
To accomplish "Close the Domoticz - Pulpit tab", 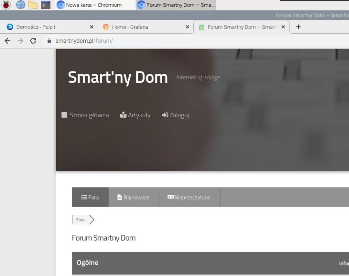I will pos(92,27).
